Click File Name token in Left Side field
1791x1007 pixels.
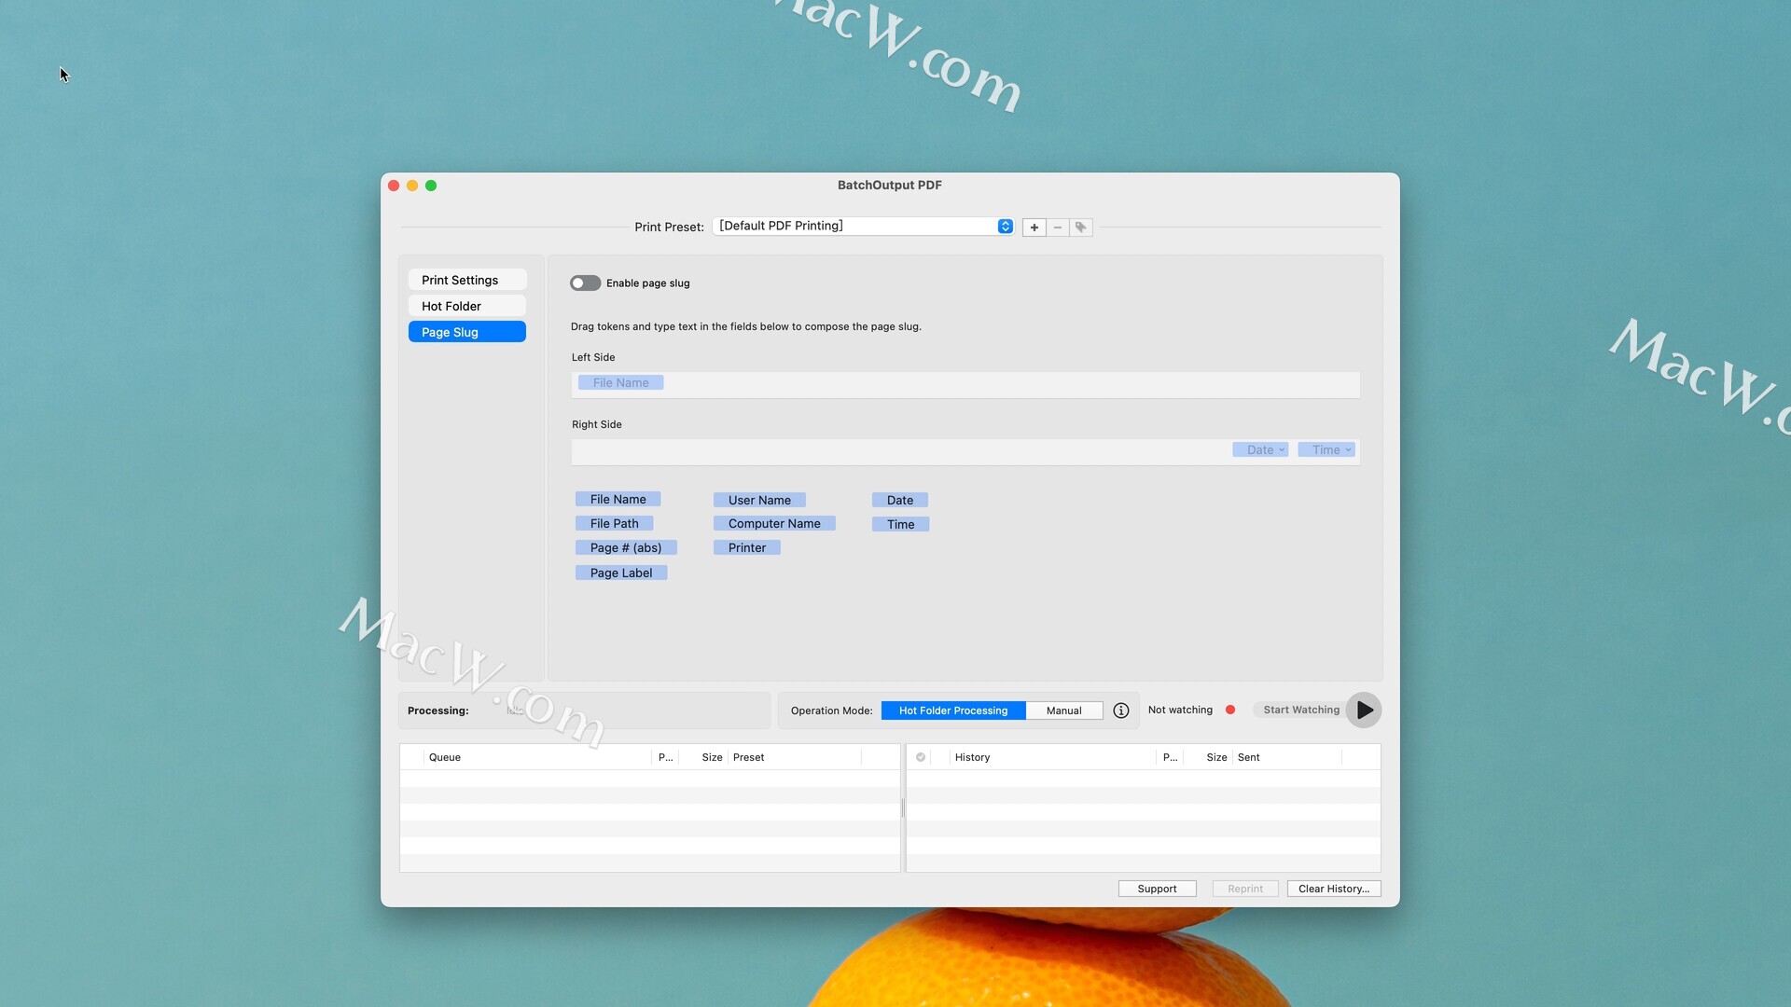point(620,383)
